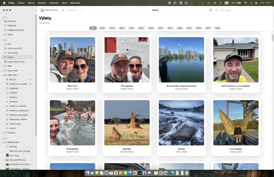Filter trips by year 2020

[x=141, y=28]
